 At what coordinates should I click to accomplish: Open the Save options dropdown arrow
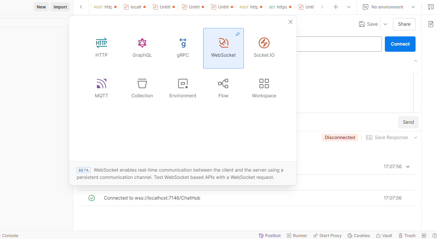point(385,24)
